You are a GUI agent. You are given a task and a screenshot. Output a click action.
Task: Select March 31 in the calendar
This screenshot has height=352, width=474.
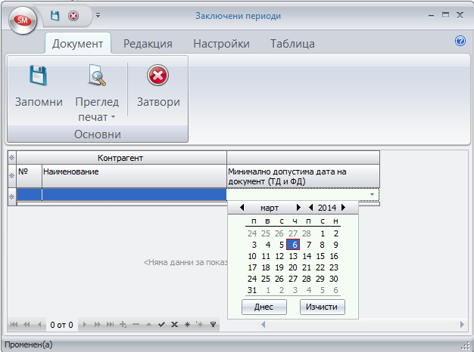(252, 290)
